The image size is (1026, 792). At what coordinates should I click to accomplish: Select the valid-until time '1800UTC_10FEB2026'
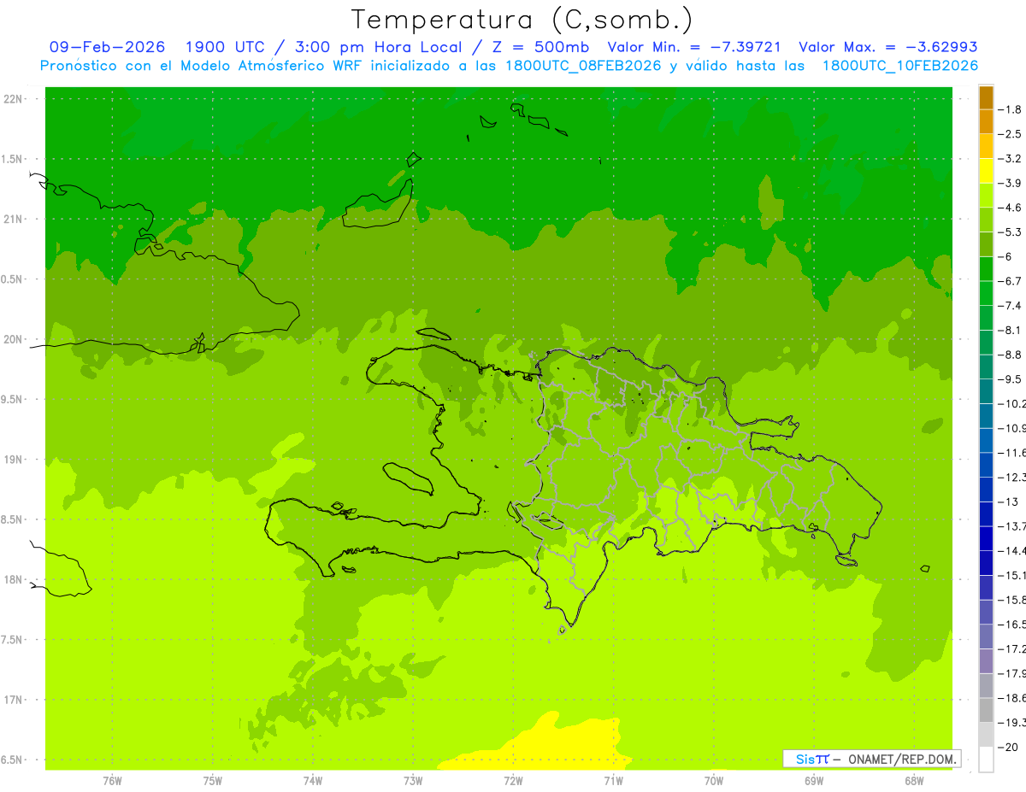pyautogui.click(x=899, y=66)
